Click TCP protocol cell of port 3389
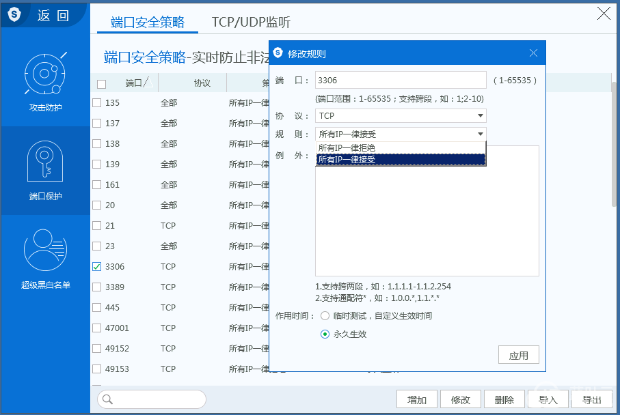This screenshot has height=415, width=620. tap(168, 287)
